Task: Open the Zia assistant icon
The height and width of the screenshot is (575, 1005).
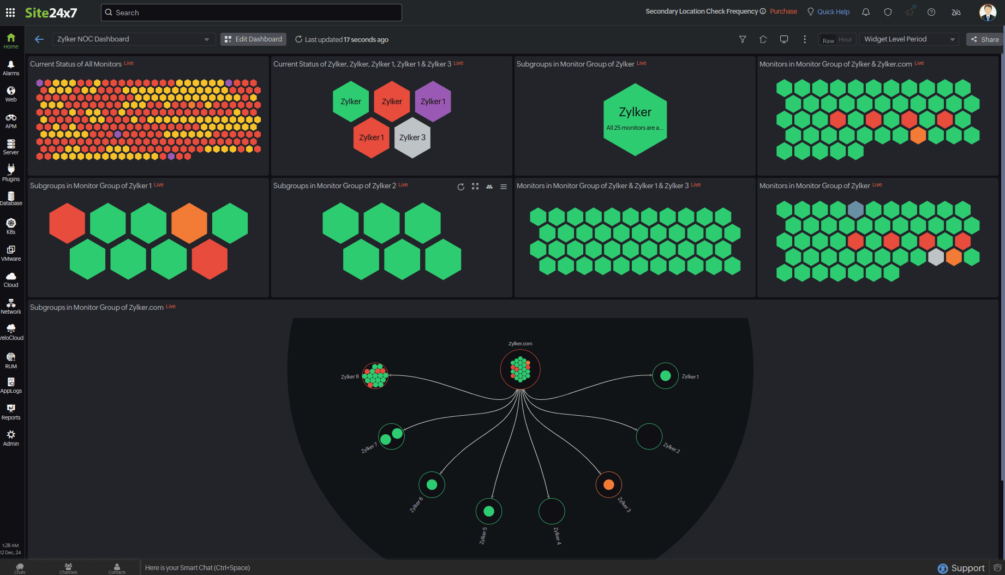Action: tap(956, 12)
